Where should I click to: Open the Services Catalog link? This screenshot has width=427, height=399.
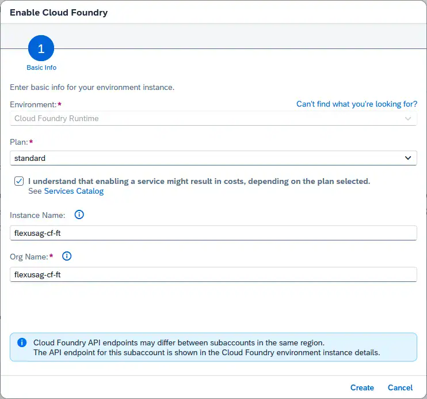(74, 191)
